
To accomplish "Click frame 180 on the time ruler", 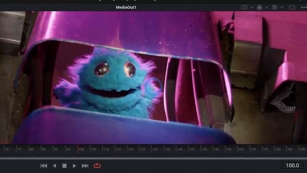I will 278,149.
